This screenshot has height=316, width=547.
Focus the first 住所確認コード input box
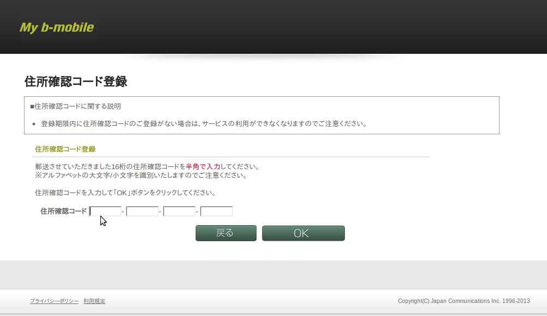tap(105, 211)
